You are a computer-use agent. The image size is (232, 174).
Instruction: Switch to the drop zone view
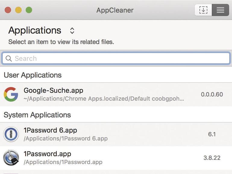[203, 10]
